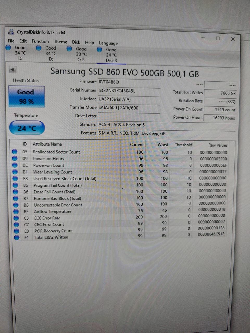Click the Transfer Mode field SATA/600
Image resolution: width=250 pixels, height=333 pixels.
click(129, 108)
